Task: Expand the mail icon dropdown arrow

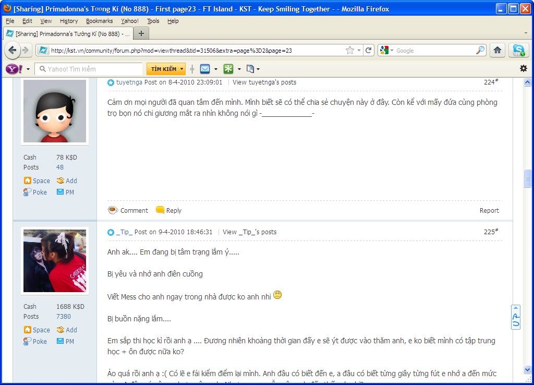Action: pos(216,69)
